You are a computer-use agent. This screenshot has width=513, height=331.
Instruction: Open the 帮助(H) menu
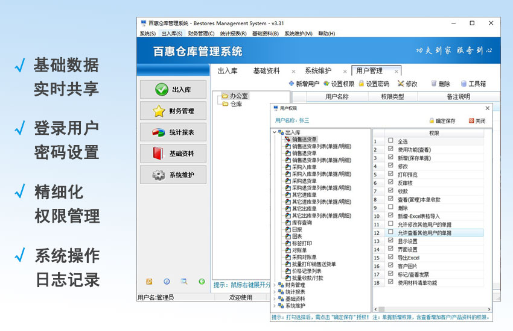pyautogui.click(x=327, y=34)
